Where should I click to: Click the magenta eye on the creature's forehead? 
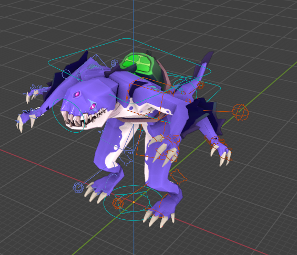(77, 94)
